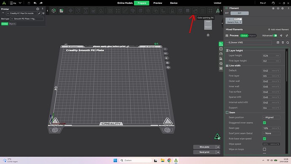Save the 0.24mm process preset
291x164 pixels.
tap(278, 43)
